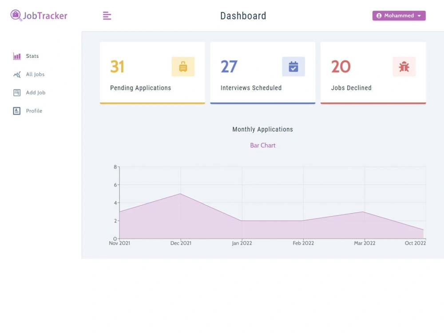Click the Dec 2021 peak on the area chart
Screen dimensions: 444x333
point(180,194)
